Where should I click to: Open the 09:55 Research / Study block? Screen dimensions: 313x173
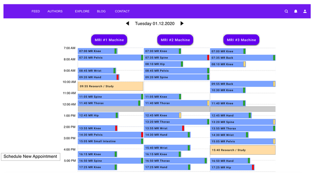[110, 86]
